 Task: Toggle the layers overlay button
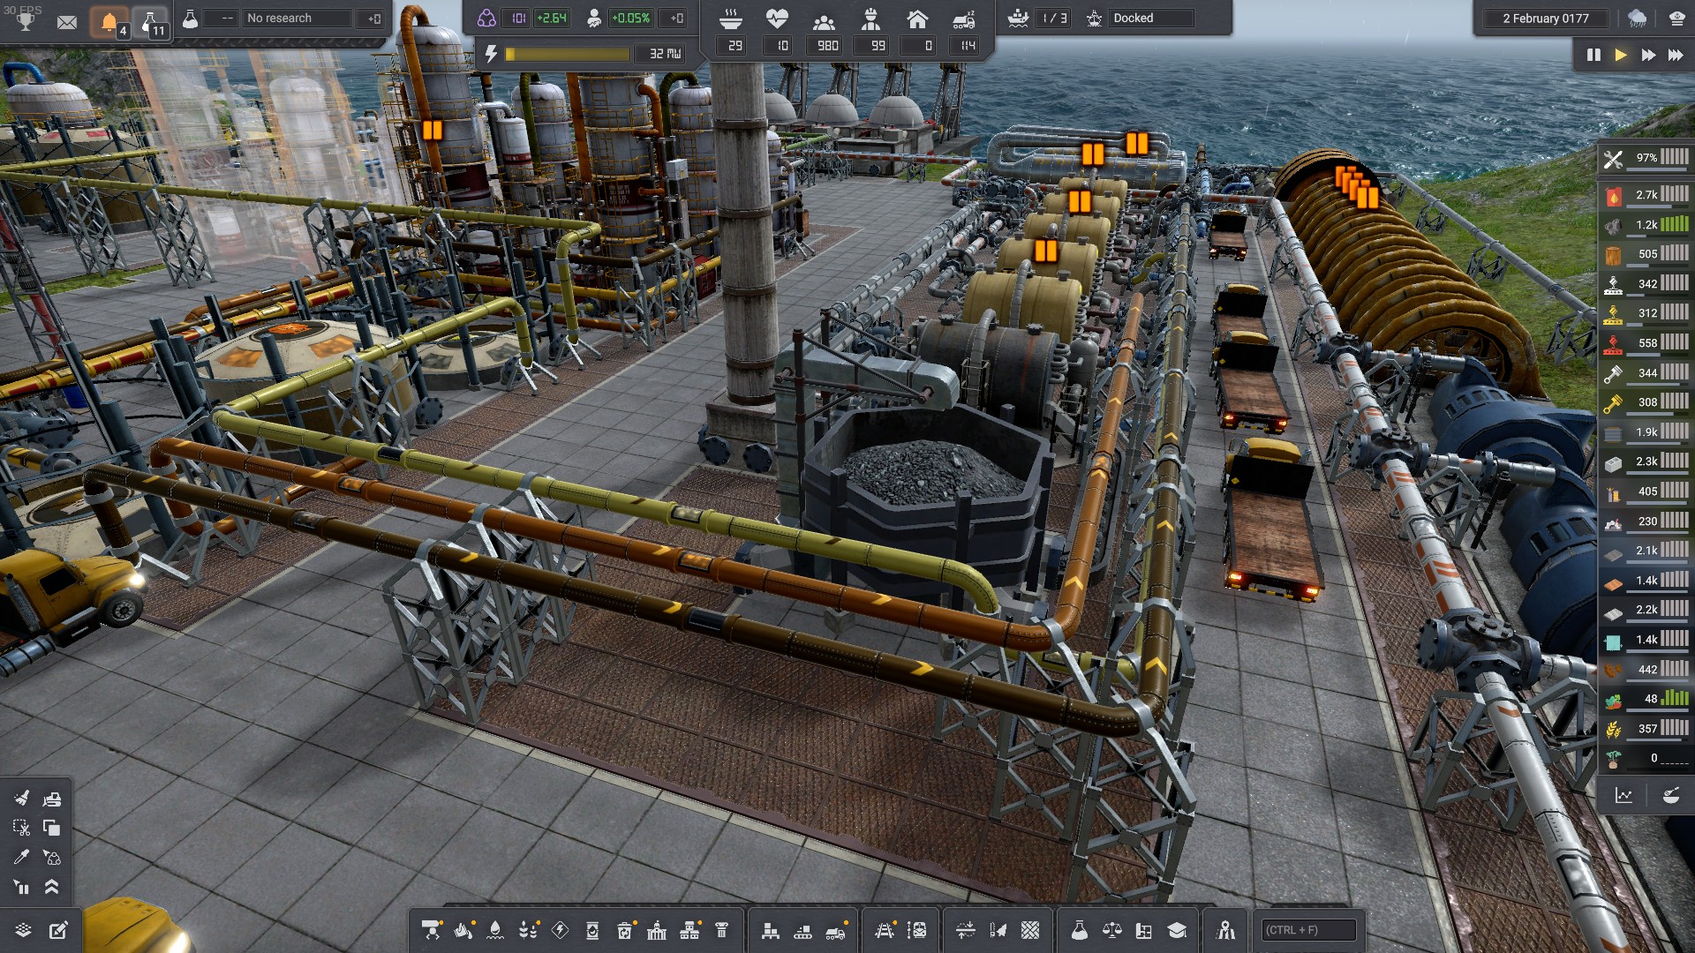(x=24, y=930)
